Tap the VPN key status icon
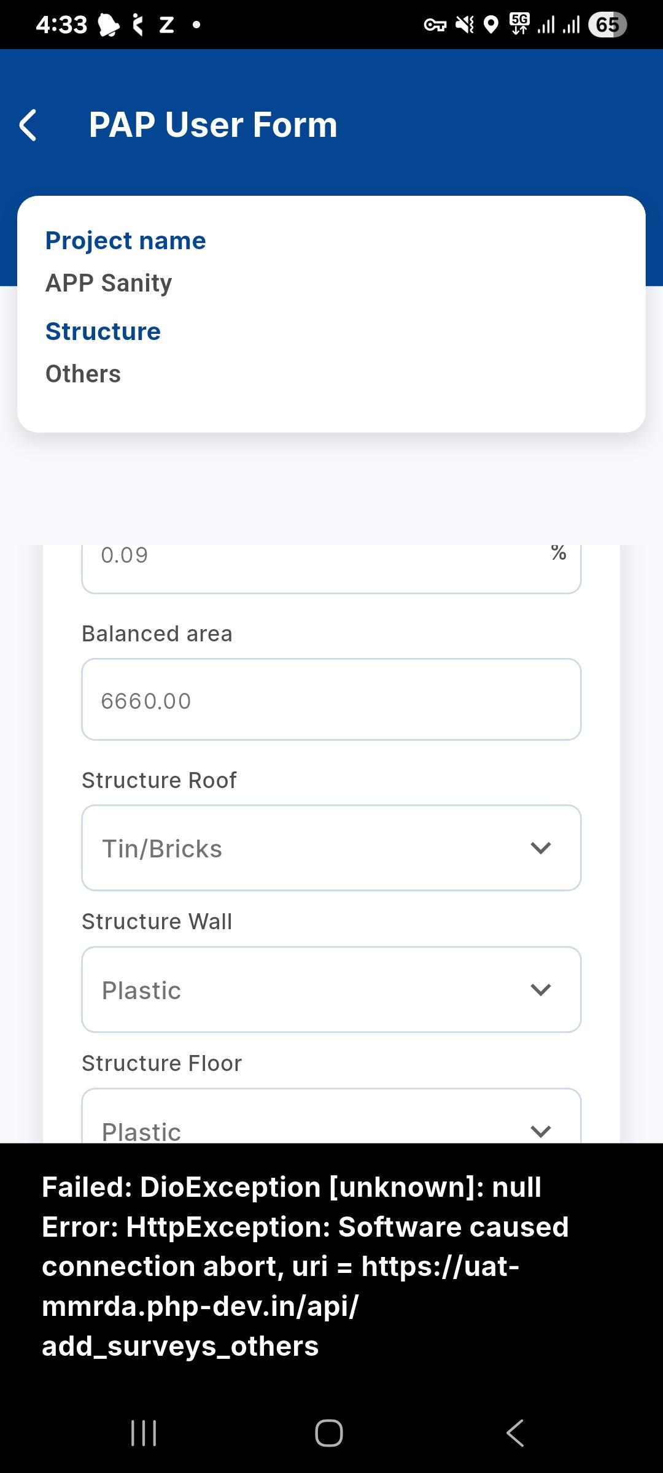The height and width of the screenshot is (1473, 663). (x=435, y=25)
